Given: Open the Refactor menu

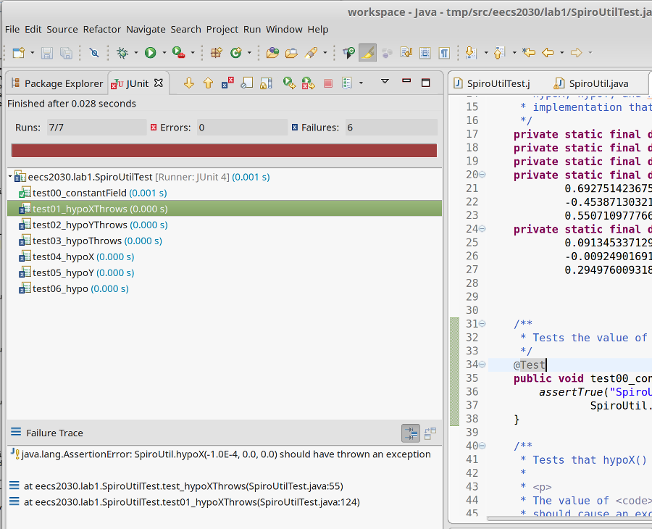Looking at the screenshot, I should 102,30.
